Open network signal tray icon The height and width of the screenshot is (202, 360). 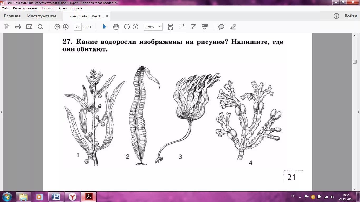pos(326,197)
